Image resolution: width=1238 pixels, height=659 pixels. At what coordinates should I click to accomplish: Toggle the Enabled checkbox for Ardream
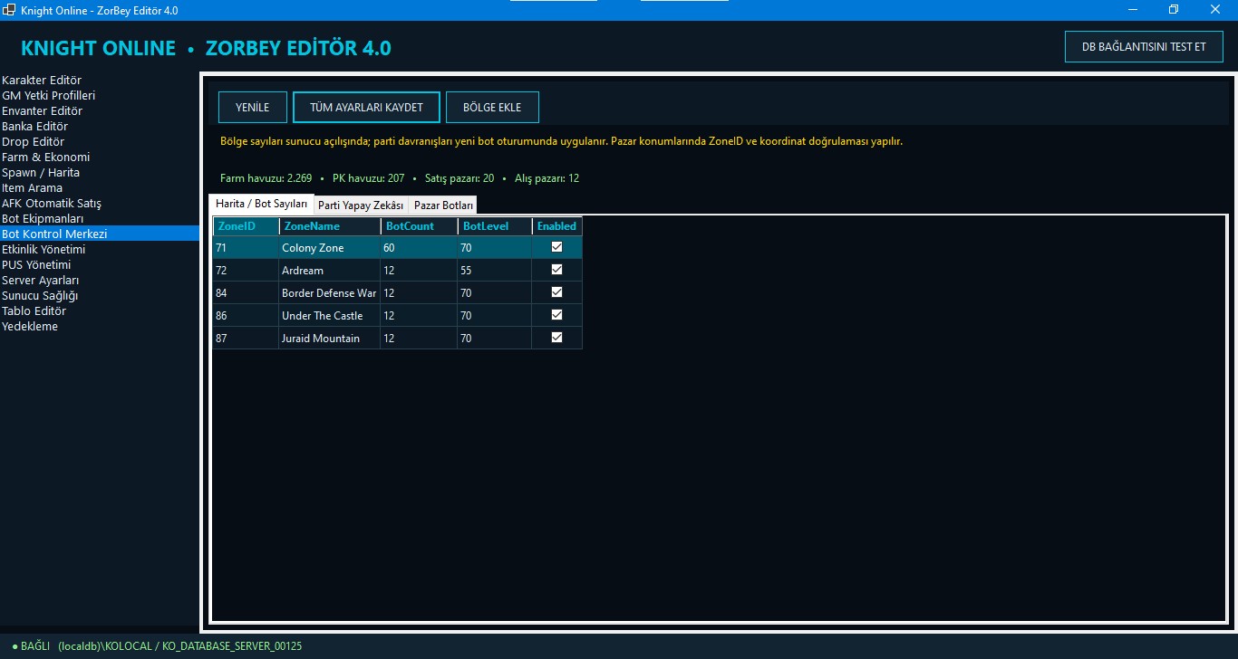click(556, 270)
